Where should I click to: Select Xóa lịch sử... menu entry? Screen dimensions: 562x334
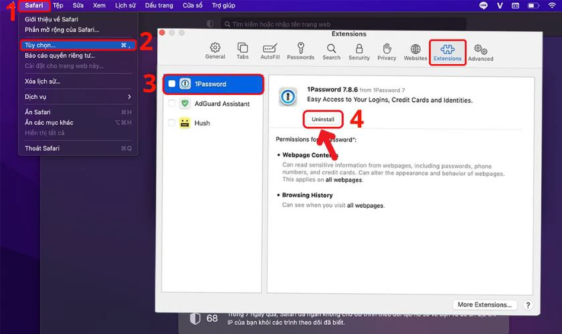tap(78, 81)
